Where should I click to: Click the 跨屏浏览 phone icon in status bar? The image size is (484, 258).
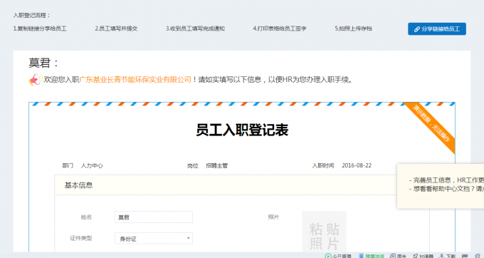pyautogui.click(x=361, y=256)
